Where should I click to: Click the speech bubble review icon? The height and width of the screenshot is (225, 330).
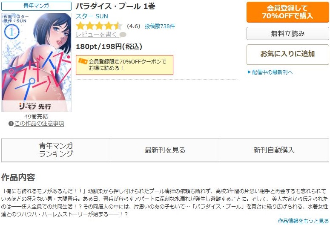tap(123, 35)
